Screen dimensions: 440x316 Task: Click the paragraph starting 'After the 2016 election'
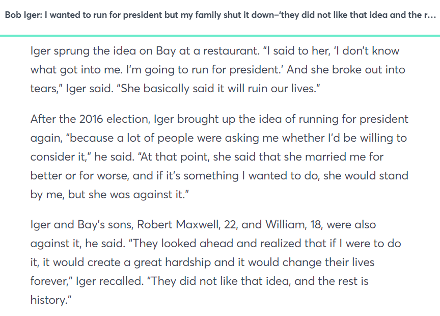[x=219, y=157]
